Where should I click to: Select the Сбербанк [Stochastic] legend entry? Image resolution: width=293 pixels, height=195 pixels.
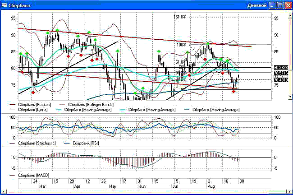(32, 143)
